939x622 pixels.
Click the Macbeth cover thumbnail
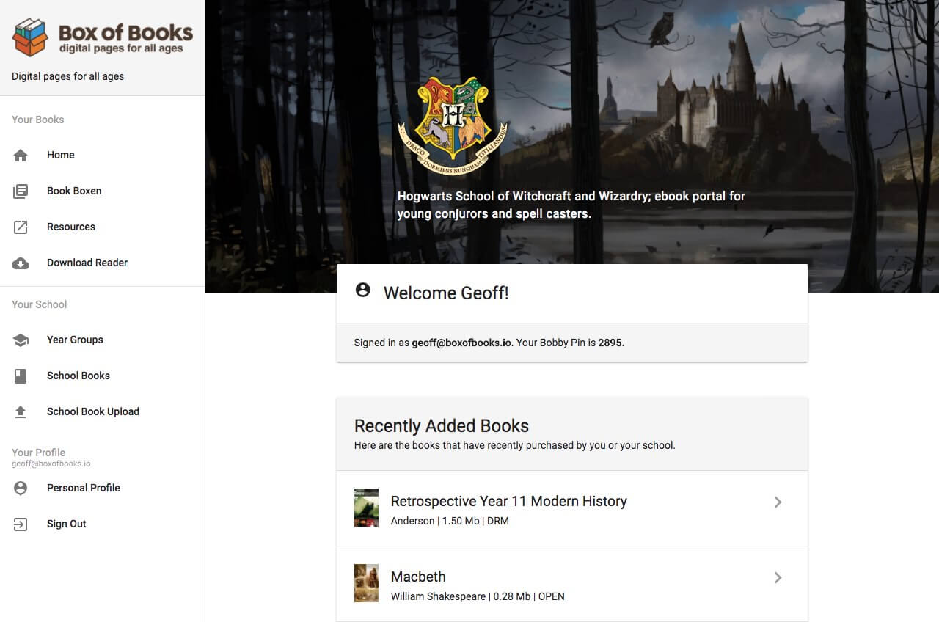click(x=366, y=583)
